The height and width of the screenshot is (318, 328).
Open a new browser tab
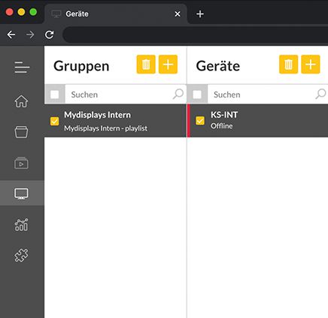point(200,14)
